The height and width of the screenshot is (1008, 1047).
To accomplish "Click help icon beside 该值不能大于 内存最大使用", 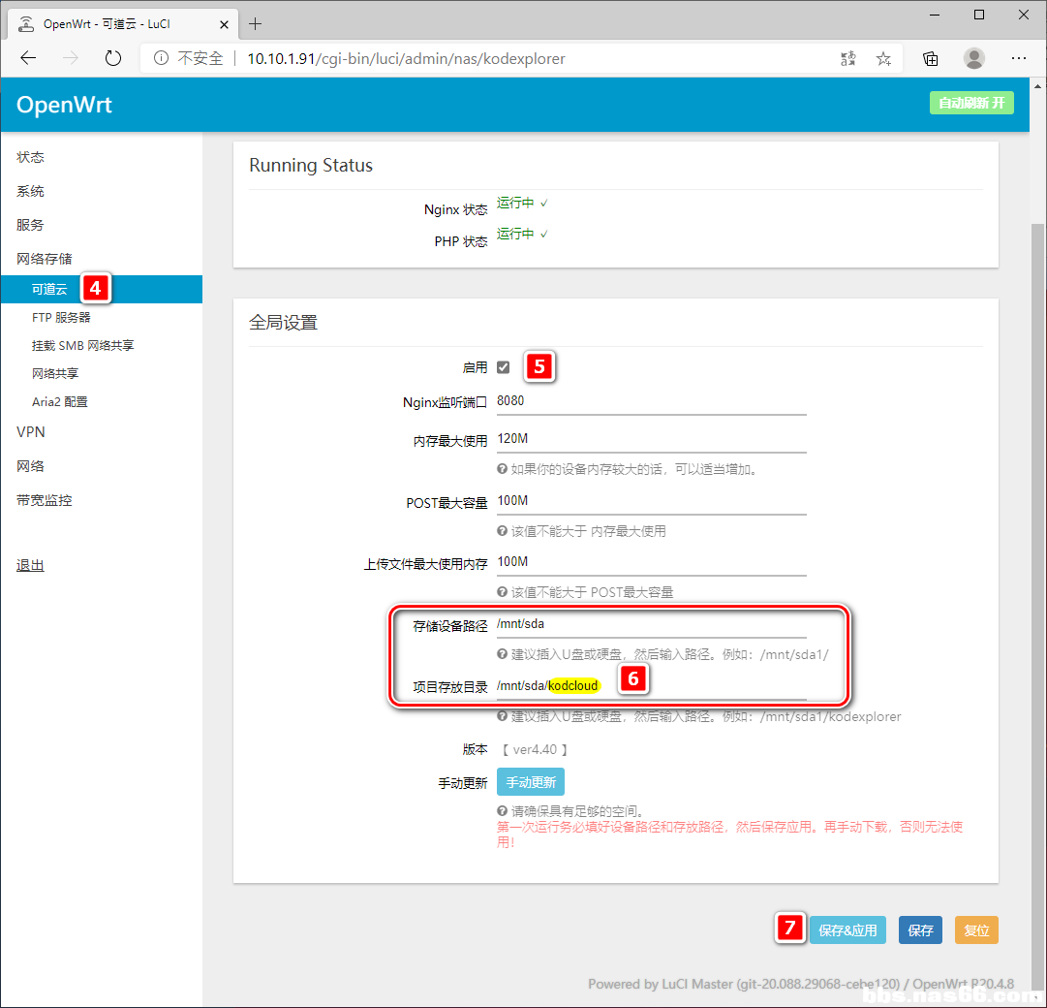I will 502,531.
